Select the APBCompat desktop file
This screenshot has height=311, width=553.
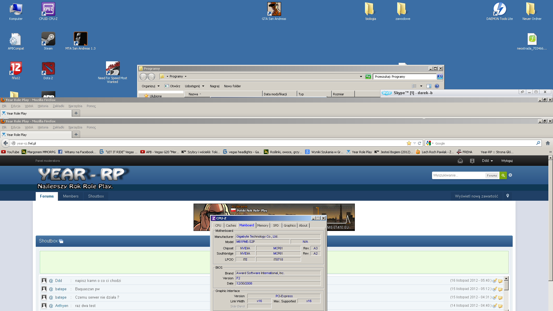[x=16, y=41]
